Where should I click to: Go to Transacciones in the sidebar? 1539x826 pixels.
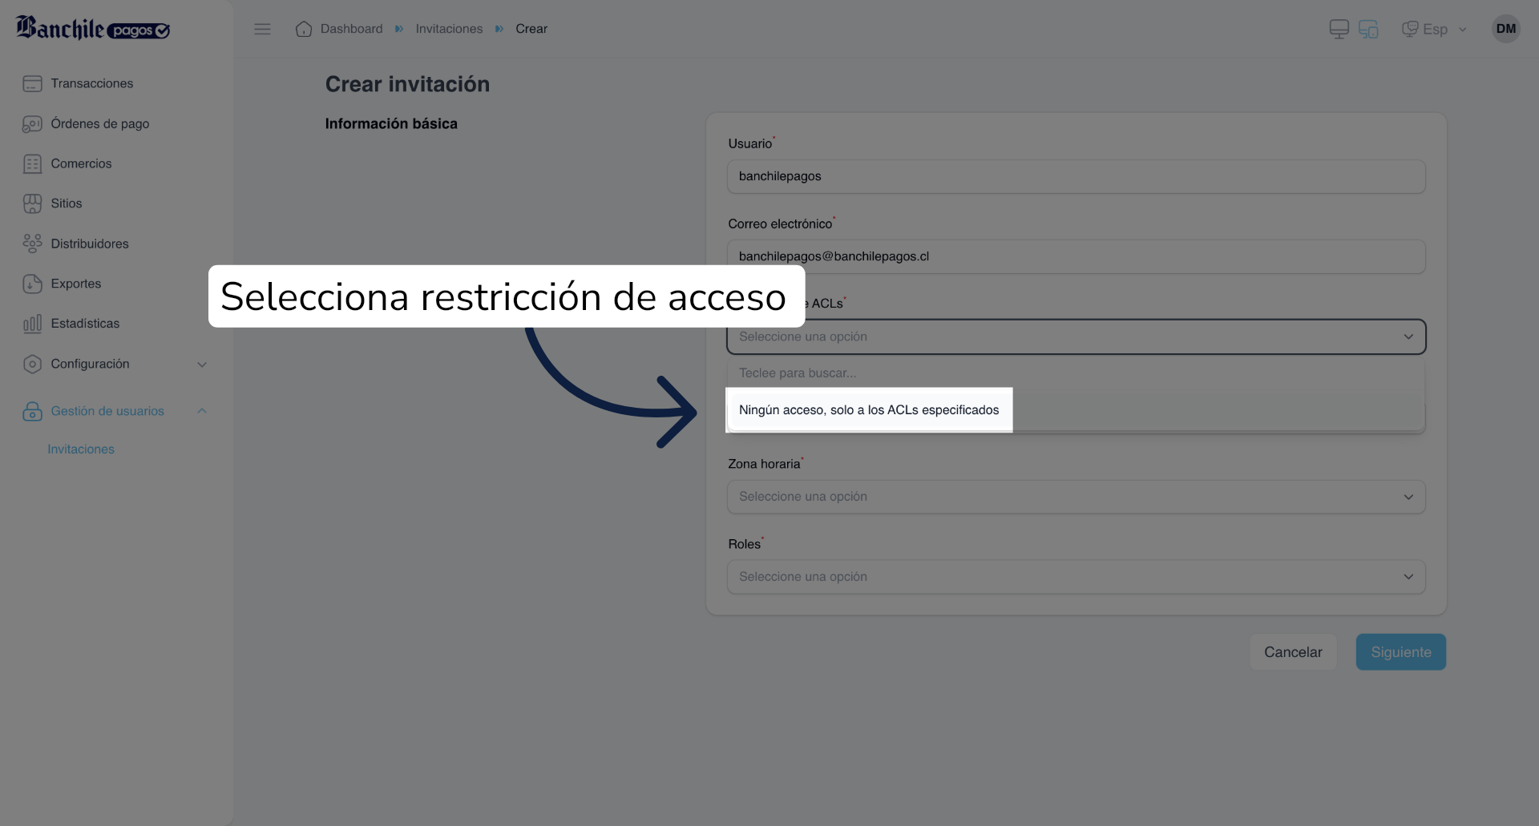(91, 83)
